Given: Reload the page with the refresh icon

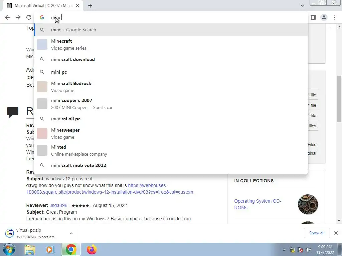Looking at the screenshot, I should point(29,17).
